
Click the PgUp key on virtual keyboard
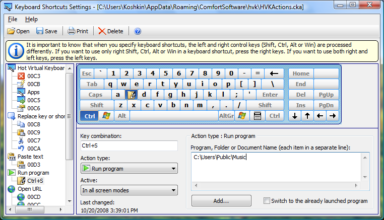click(326, 95)
